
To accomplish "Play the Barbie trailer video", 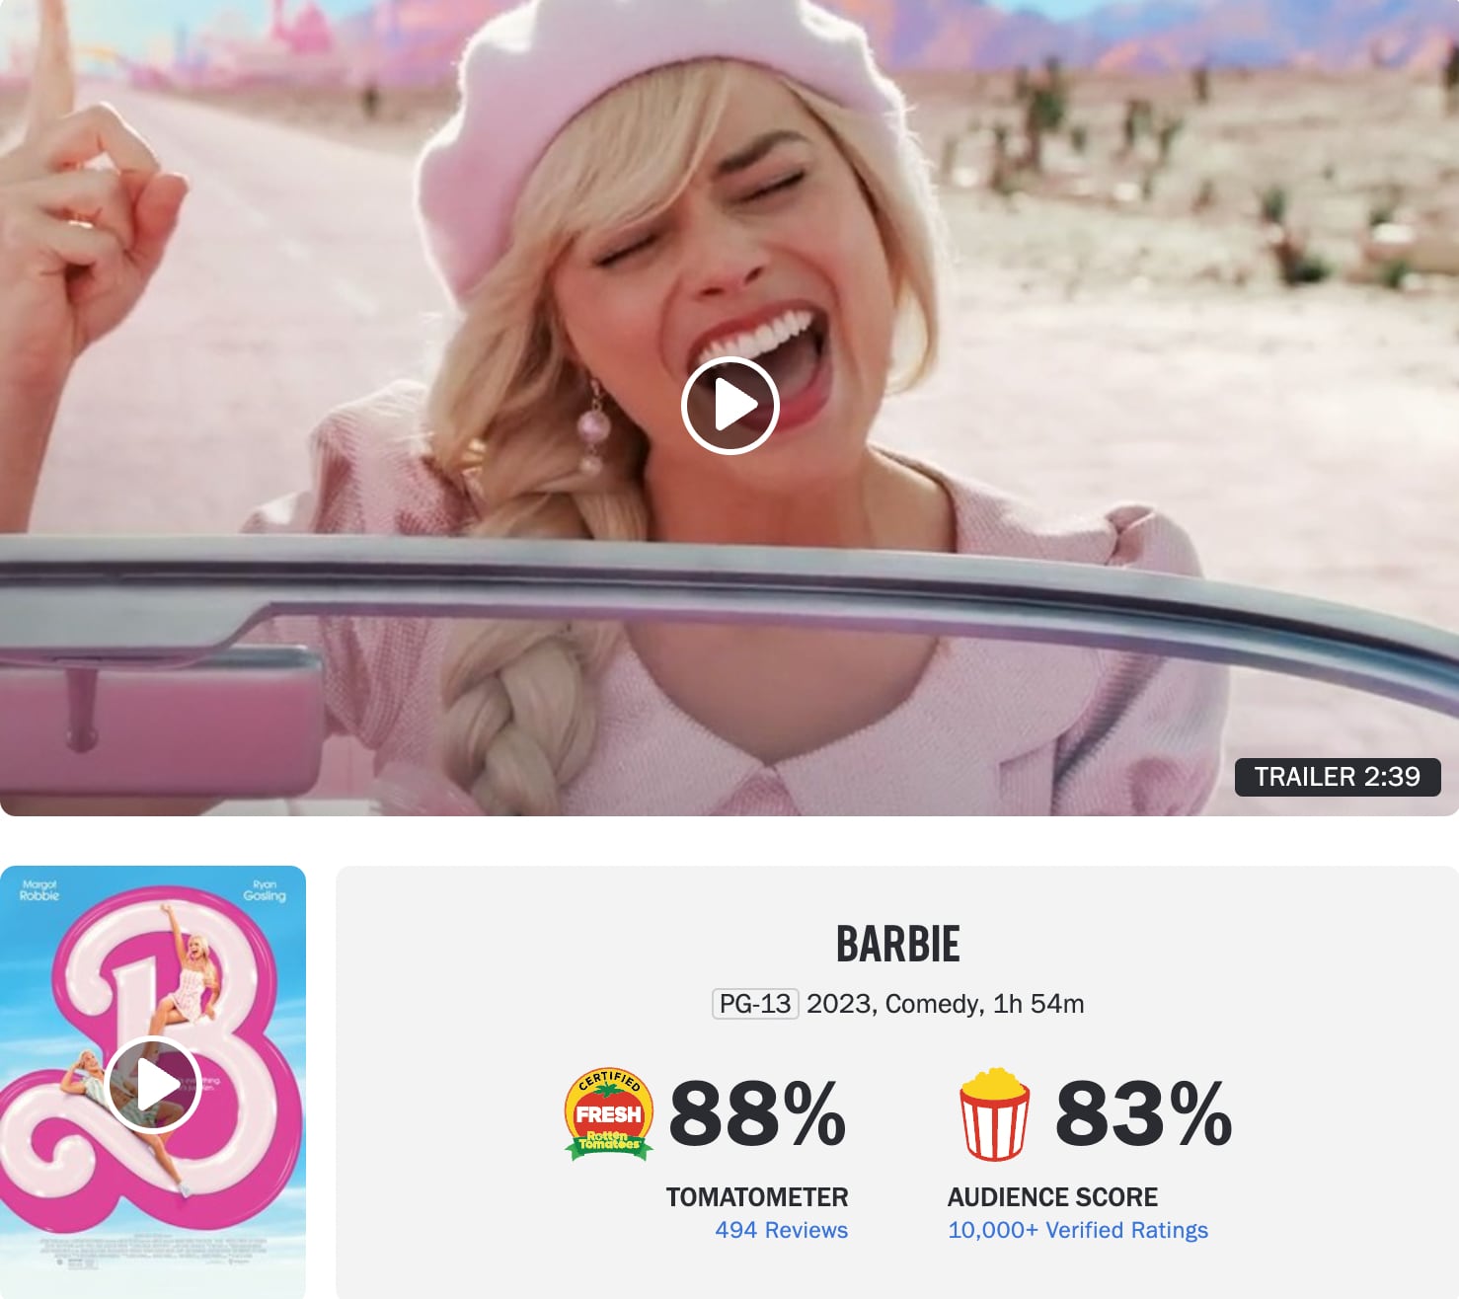I will (730, 406).
